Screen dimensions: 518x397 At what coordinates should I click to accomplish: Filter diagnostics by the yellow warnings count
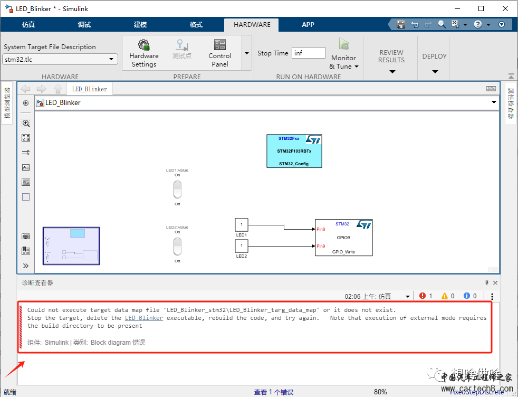click(448, 296)
